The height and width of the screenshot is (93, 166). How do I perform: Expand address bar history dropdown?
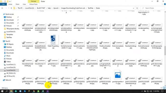click(133, 8)
